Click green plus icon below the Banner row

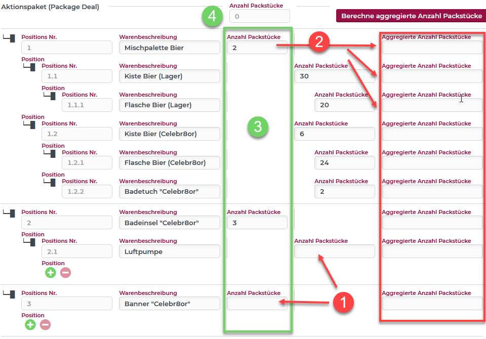coord(30,324)
